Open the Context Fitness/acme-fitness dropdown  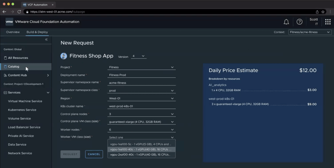(310, 32)
